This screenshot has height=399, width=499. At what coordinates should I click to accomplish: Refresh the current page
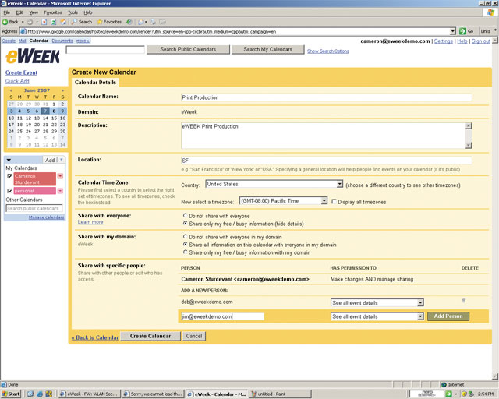tap(54, 22)
